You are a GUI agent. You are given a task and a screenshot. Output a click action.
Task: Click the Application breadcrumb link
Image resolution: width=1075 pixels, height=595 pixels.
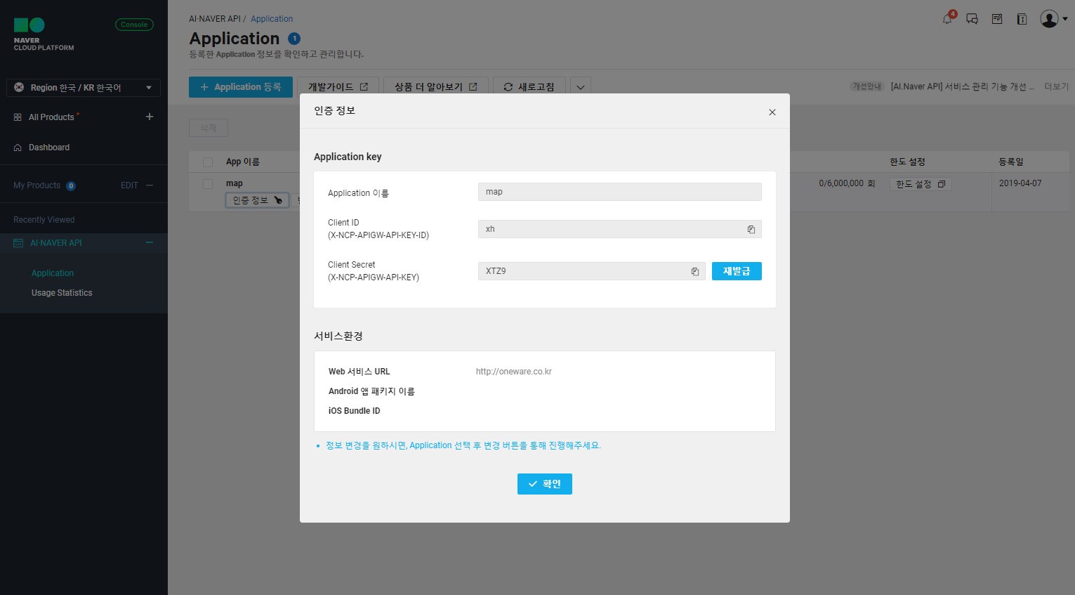click(x=272, y=19)
